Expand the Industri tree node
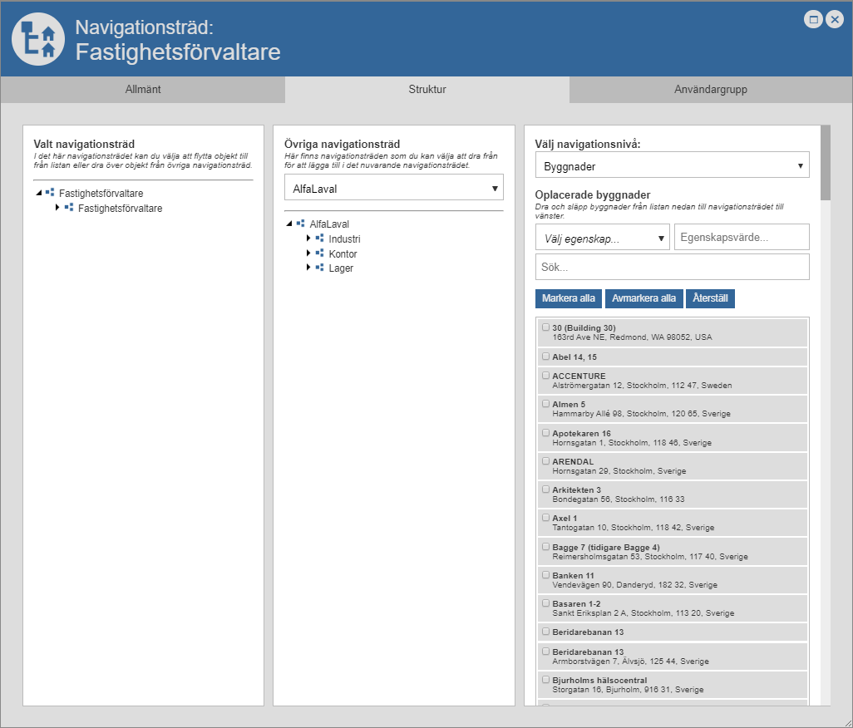The height and width of the screenshot is (728, 853). click(308, 239)
